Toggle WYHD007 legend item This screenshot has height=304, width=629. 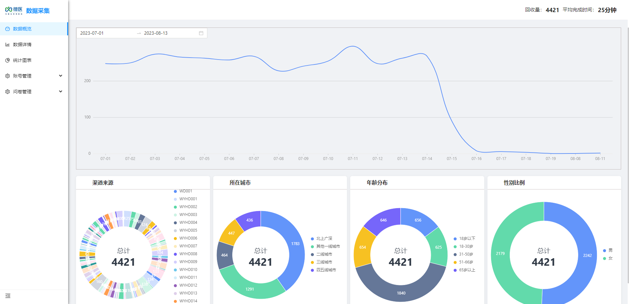[185, 246]
